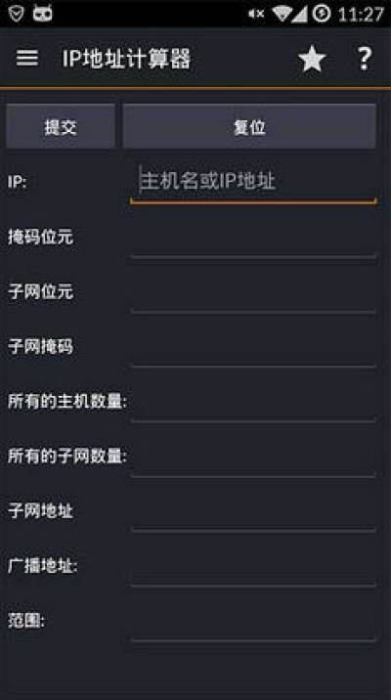Image resolution: width=391 pixels, height=700 pixels.
Task: Click the 提交 submit button
Action: coord(61,126)
